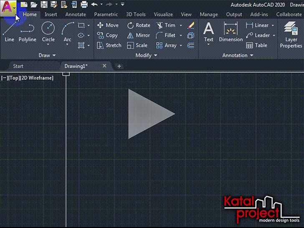Image resolution: width=304 pixels, height=228 pixels.
Task: Open Array flyout dropdown arrow
Action: [181, 46]
